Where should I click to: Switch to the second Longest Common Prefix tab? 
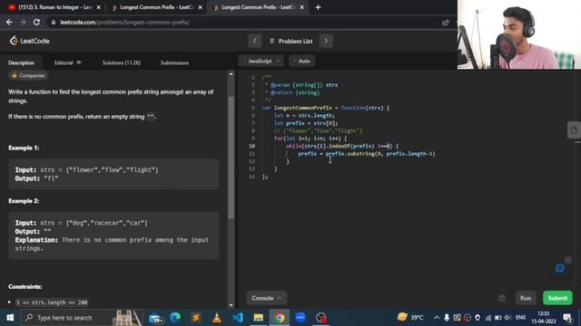(x=157, y=7)
